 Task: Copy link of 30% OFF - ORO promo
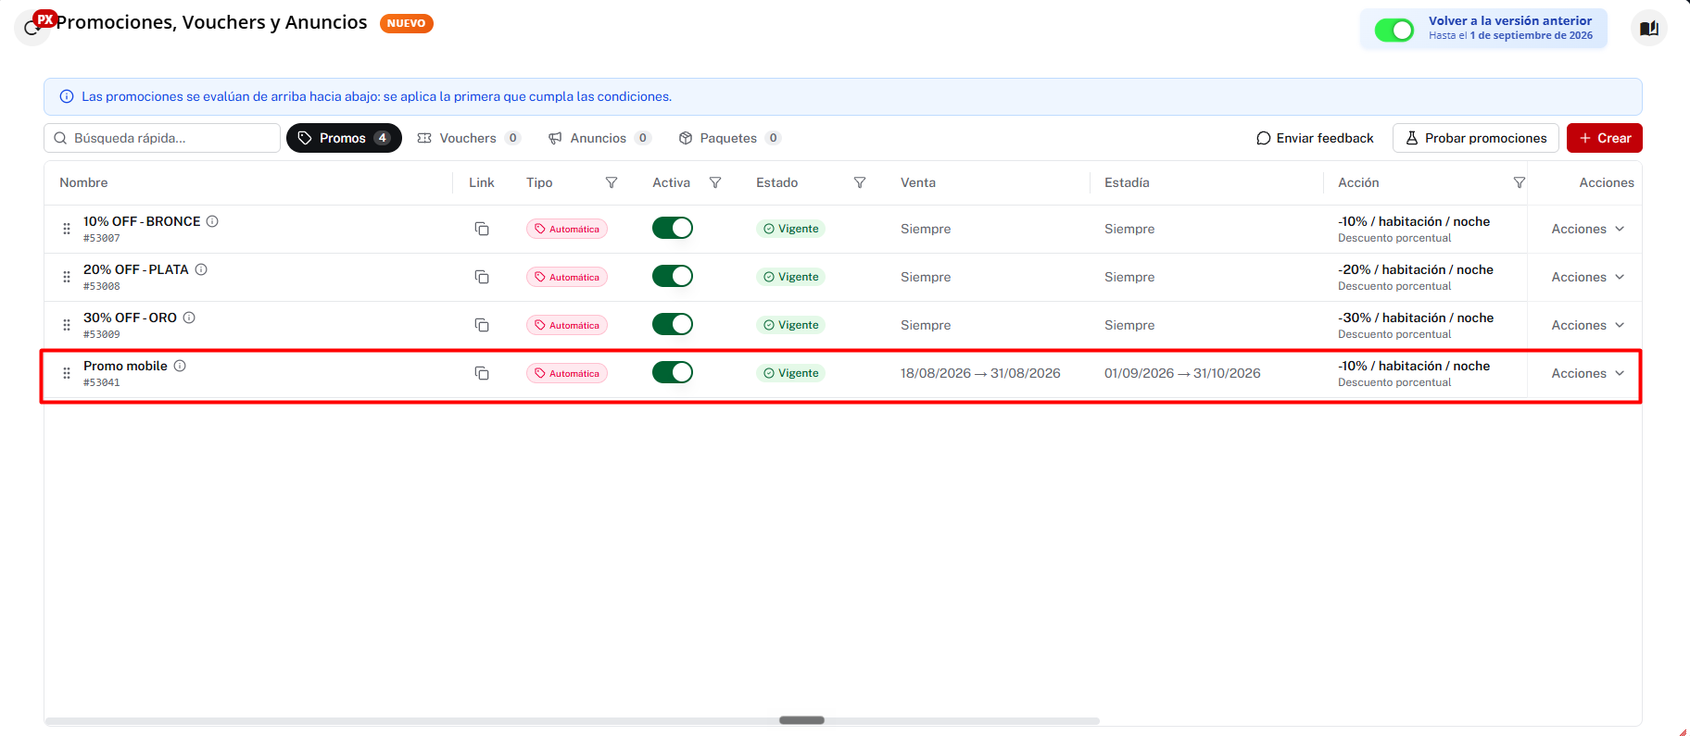tap(482, 325)
